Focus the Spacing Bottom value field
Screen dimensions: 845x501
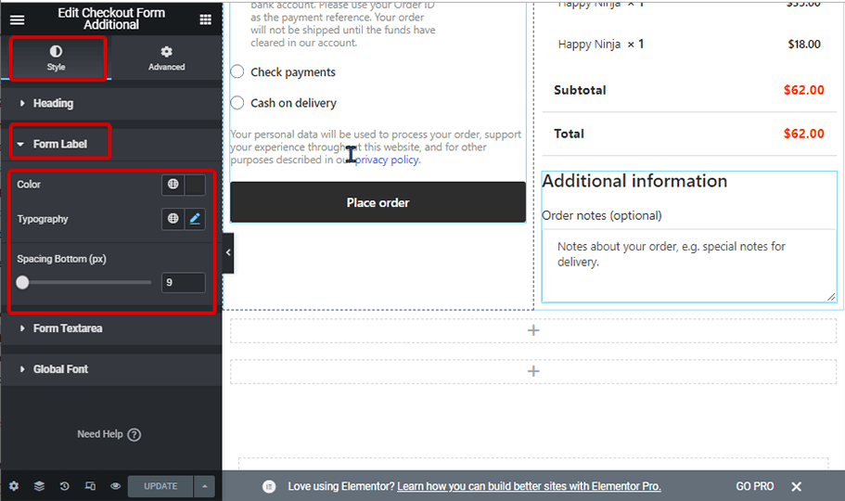(184, 283)
